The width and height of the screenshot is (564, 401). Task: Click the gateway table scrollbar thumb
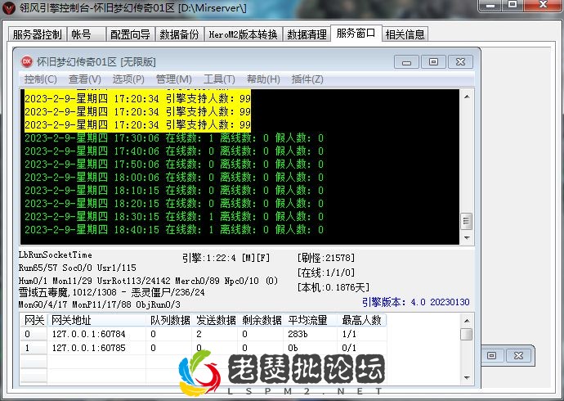tap(467, 334)
